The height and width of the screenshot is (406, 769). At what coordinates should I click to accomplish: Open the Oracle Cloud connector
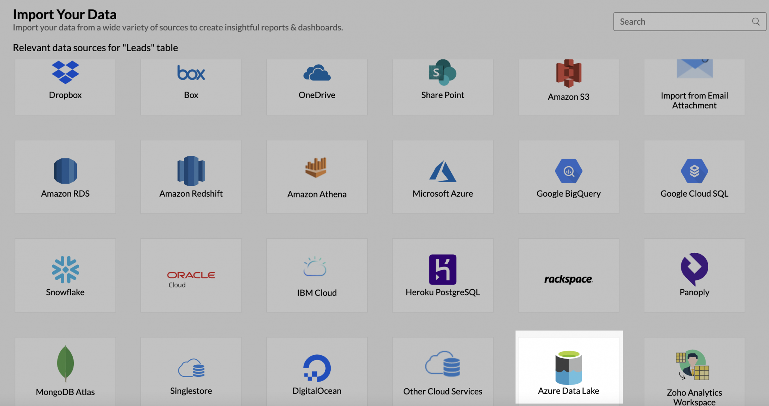click(191, 275)
